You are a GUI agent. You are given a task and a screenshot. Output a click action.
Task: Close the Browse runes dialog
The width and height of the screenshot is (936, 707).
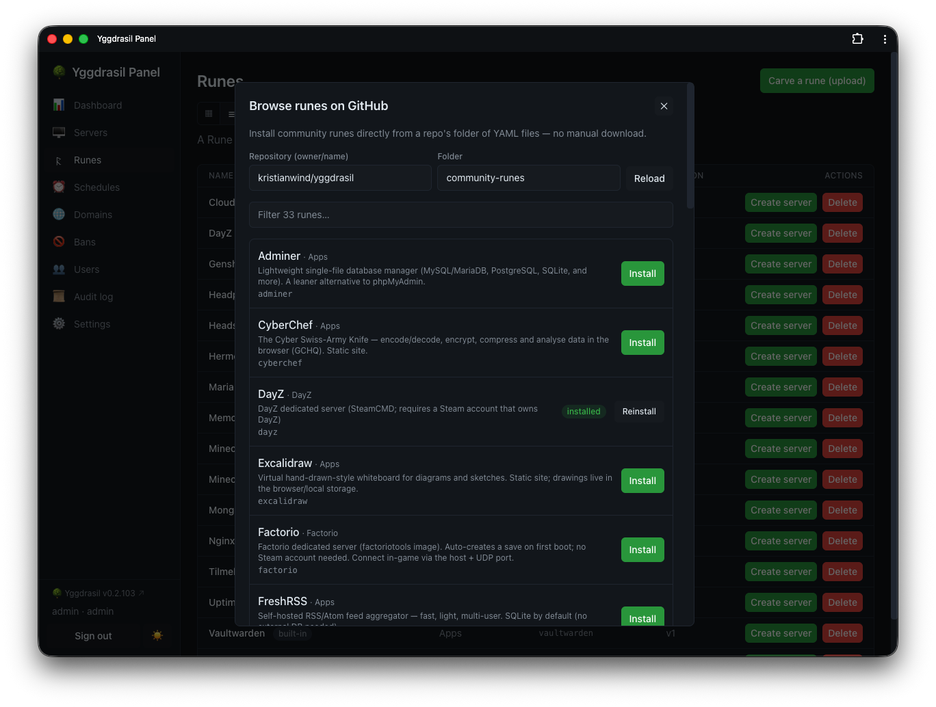point(664,106)
